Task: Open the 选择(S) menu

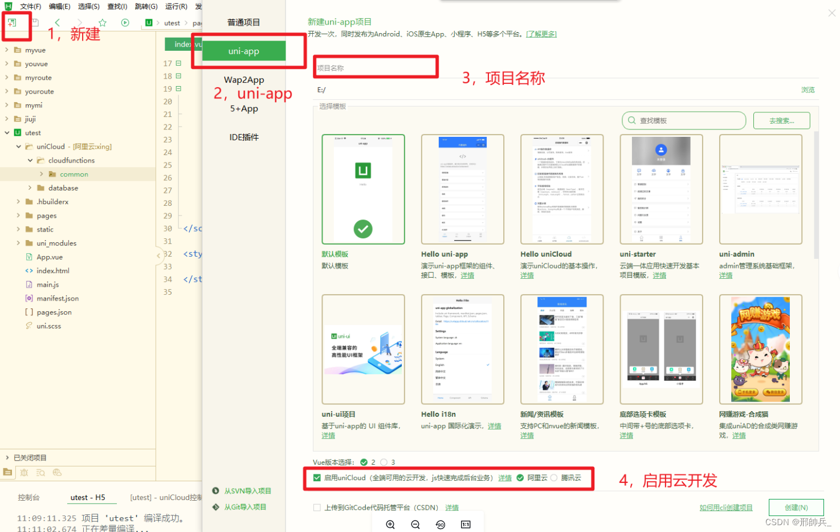Action: tap(88, 6)
